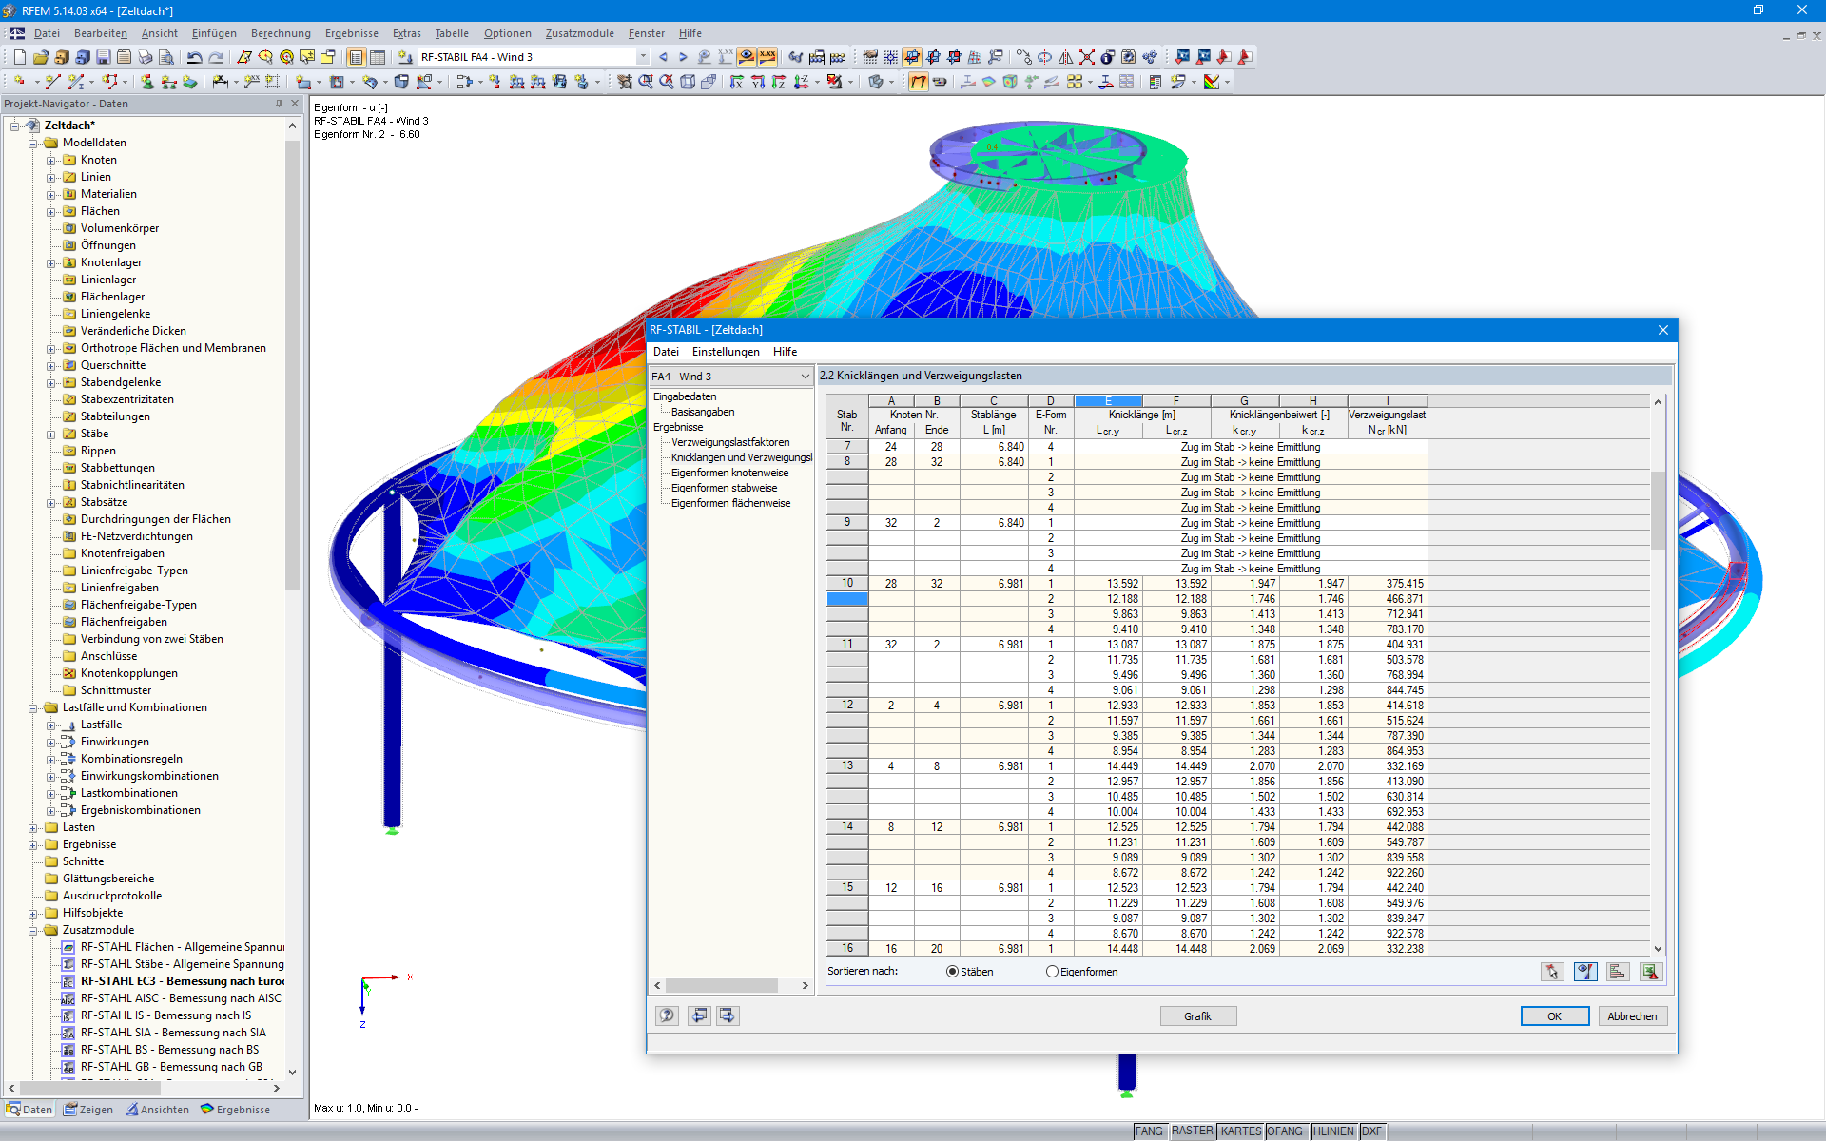
Task: Click the mirror icon in the top toolbar
Action: pyautogui.click(x=1066, y=57)
